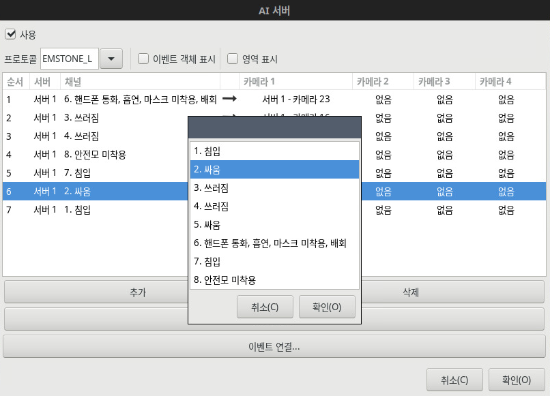Viewport: 550px width, 396px height.
Task: Confirm with the main window 확인(O) button
Action: 517,380
